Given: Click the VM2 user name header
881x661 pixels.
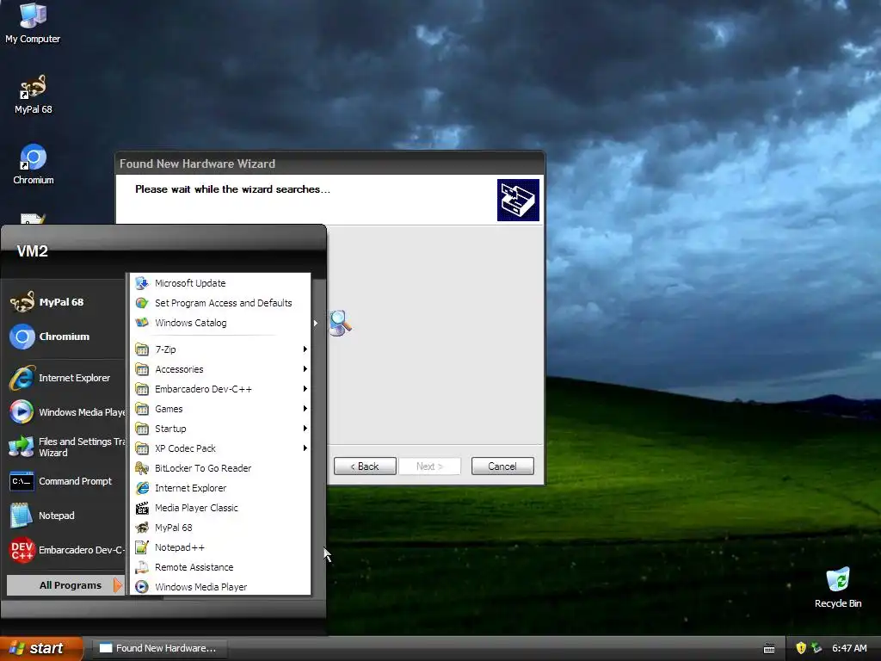Looking at the screenshot, I should tap(33, 251).
